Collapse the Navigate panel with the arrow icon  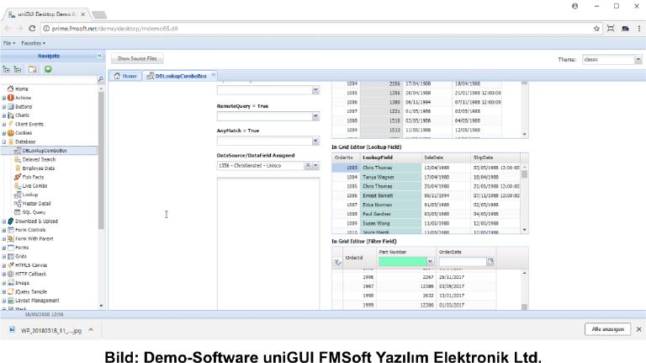[x=99, y=56]
